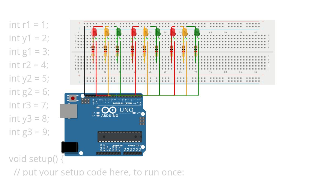Viewport: 335px width, 176px height.
Task: Click the 'int y1 = 2;' code line
Action: pos(29,38)
